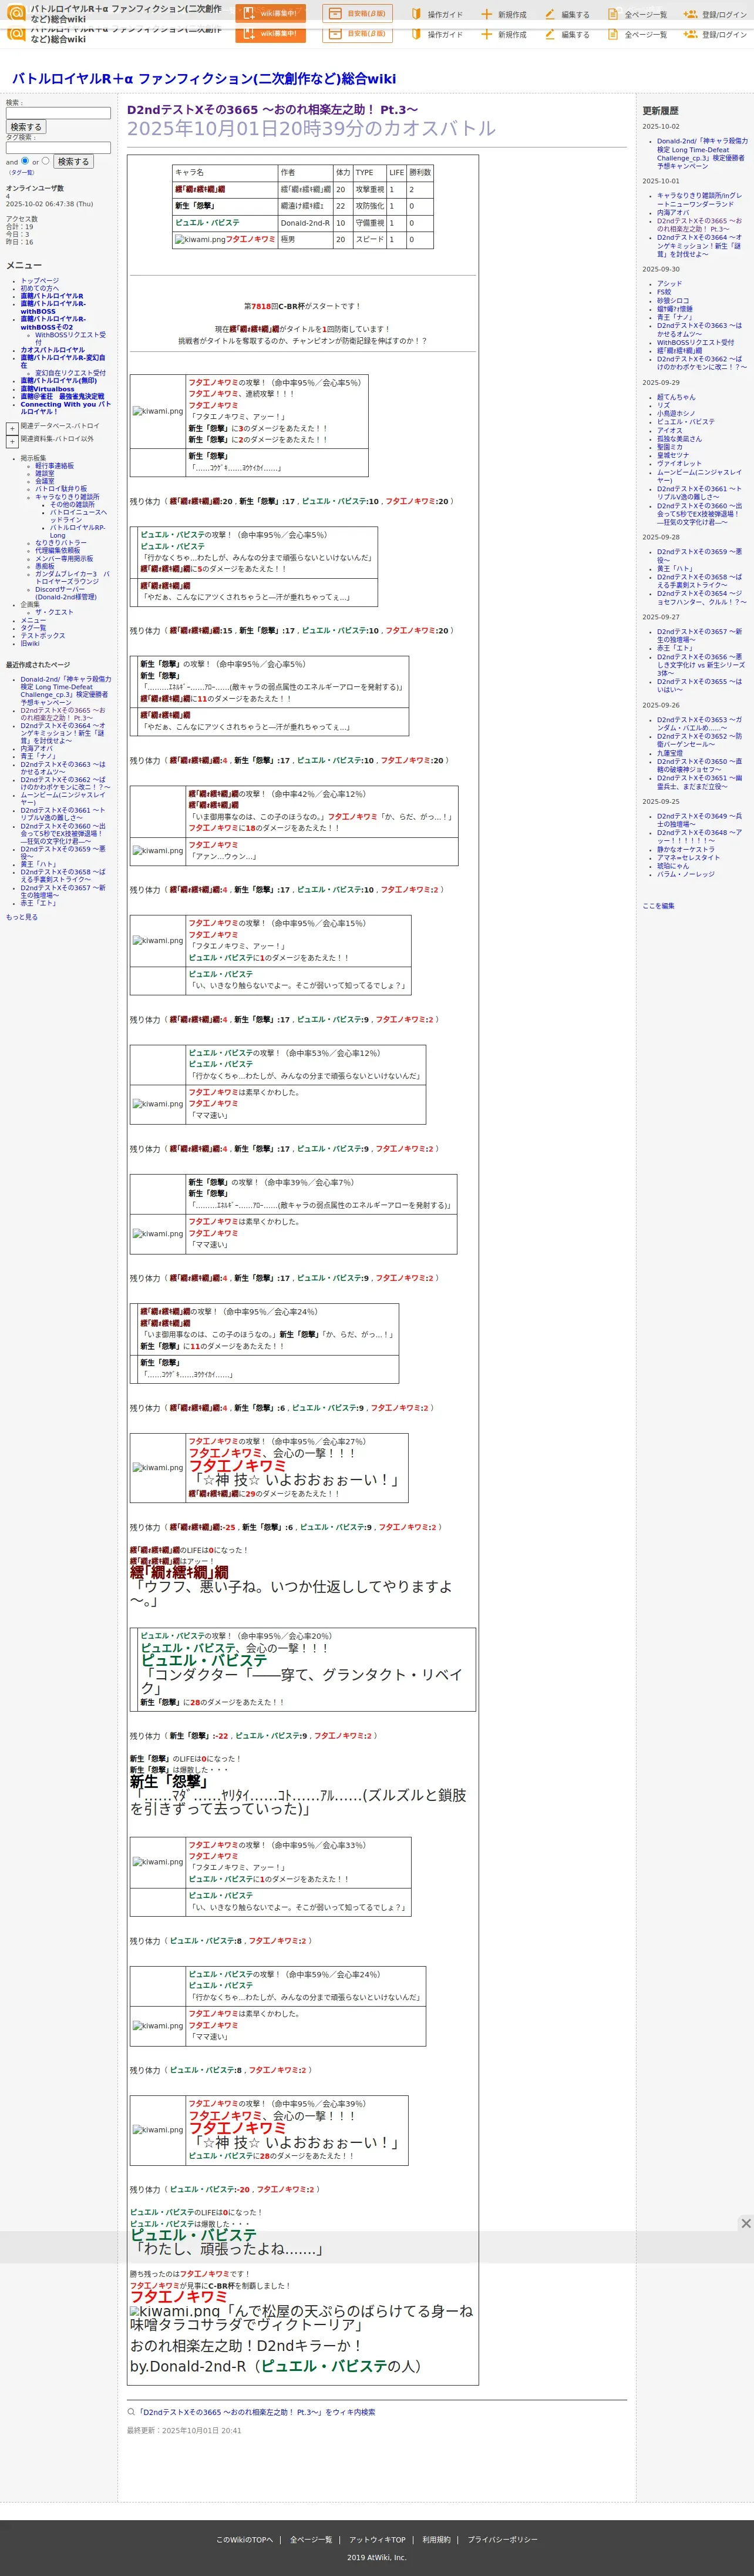Click the orange wiki編集中 button in the topmost header
The height and width of the screenshot is (2576, 754).
(x=270, y=14)
